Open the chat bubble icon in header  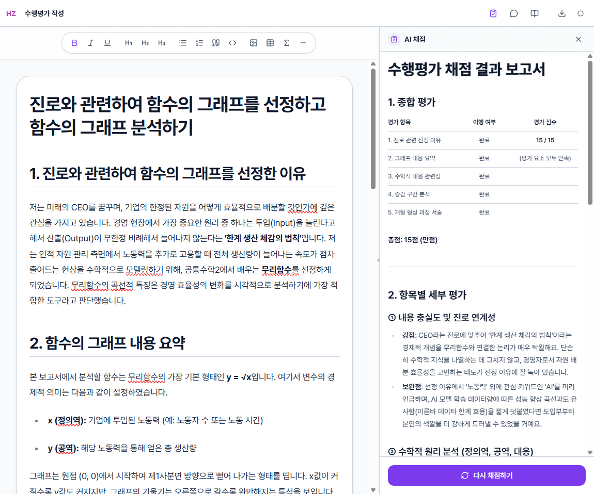pyautogui.click(x=514, y=13)
